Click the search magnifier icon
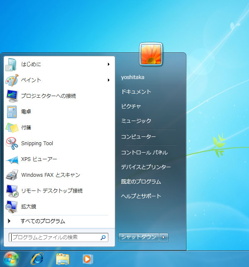Screen dimensions: 249x267 point(103,237)
